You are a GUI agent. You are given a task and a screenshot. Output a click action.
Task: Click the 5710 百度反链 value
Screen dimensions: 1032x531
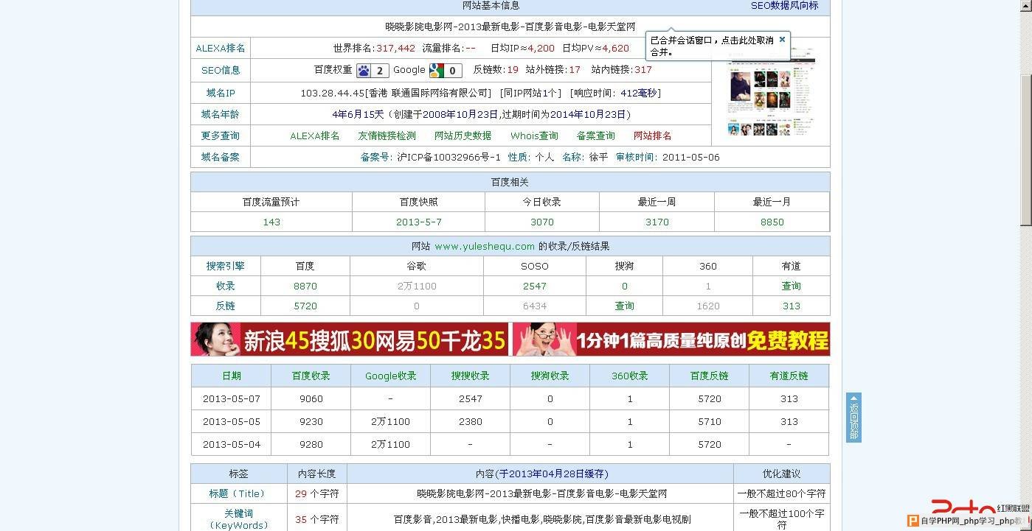click(710, 421)
